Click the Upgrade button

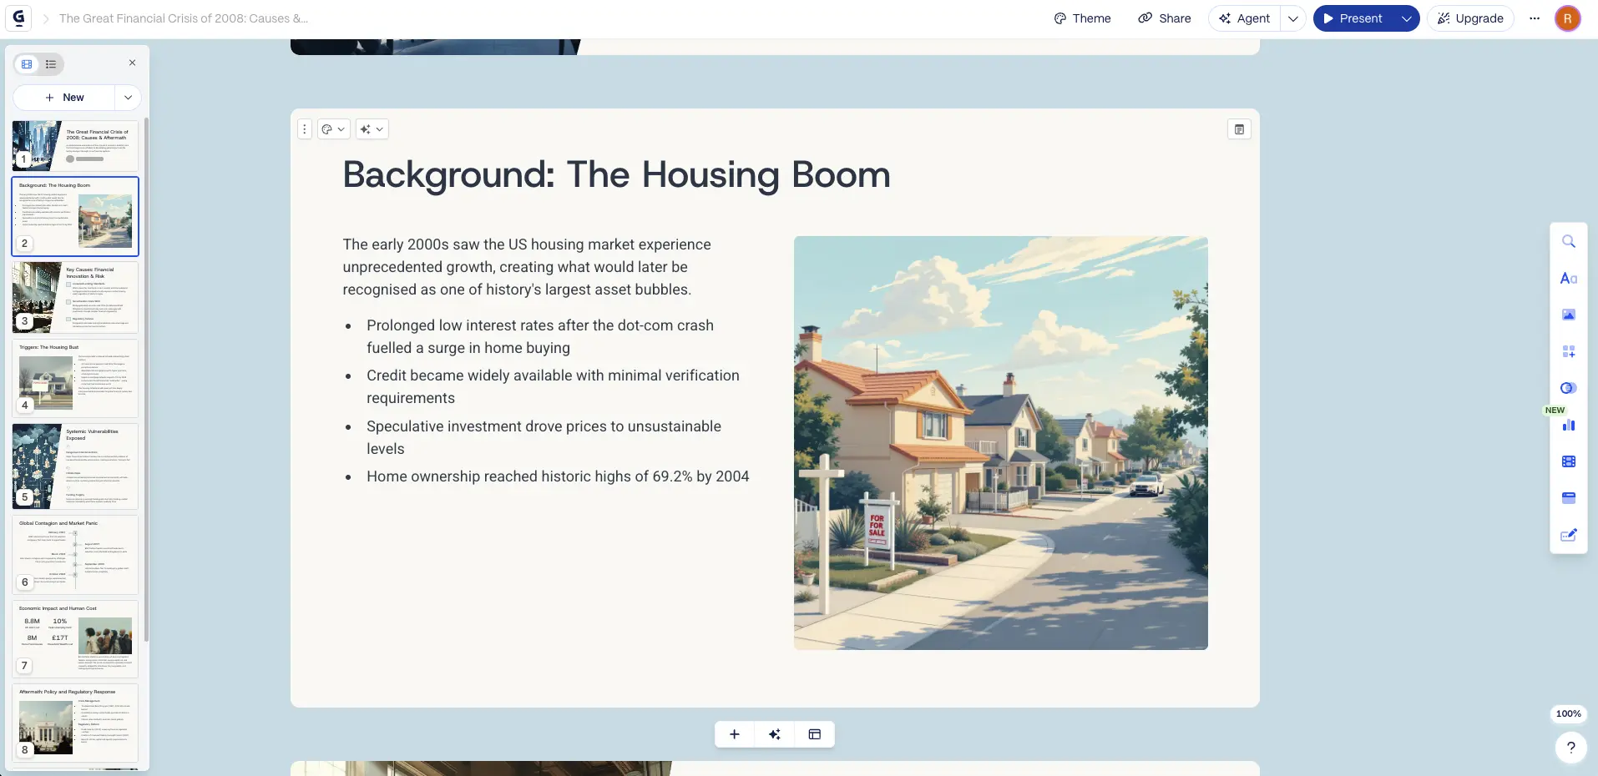point(1470,18)
